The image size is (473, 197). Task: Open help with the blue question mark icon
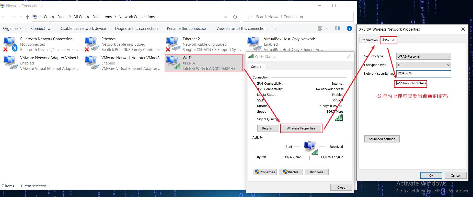click(349, 28)
